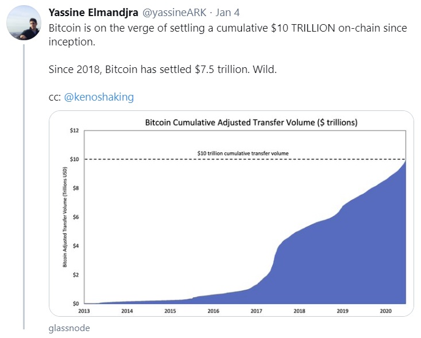Click the $10 y-axis tick label
The width and height of the screenshot is (421, 338).
tap(74, 159)
